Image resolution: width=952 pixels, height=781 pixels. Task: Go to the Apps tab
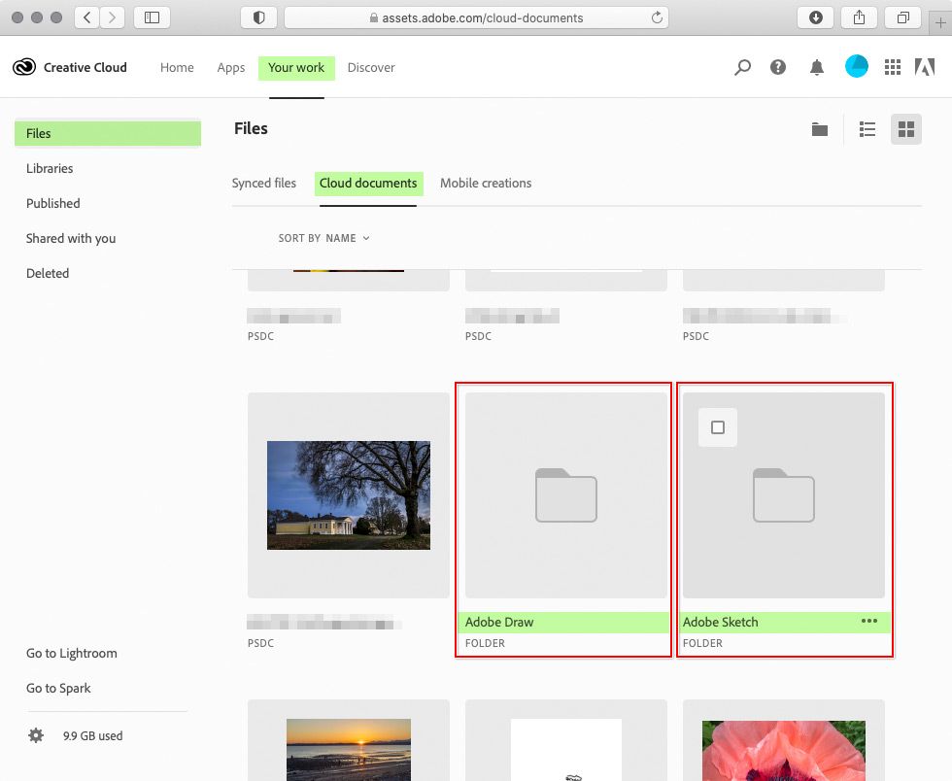click(x=231, y=67)
